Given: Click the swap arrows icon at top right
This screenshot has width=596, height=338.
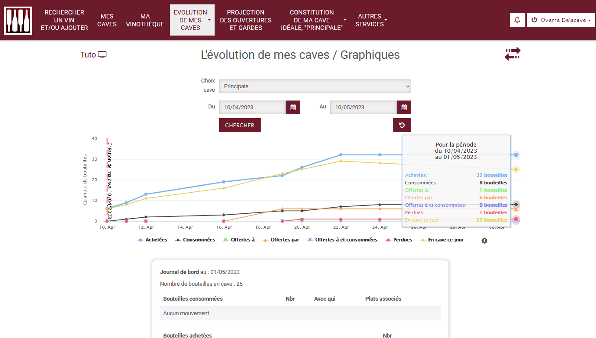Looking at the screenshot, I should coord(512,54).
